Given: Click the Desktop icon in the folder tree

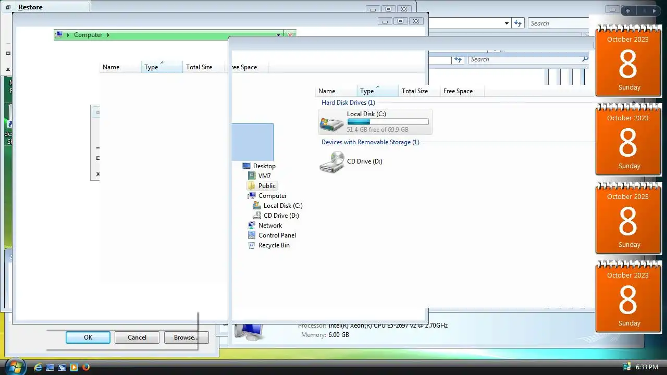Looking at the screenshot, I should (x=246, y=166).
